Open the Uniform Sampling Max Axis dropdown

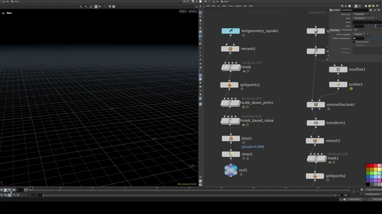pos(361,34)
